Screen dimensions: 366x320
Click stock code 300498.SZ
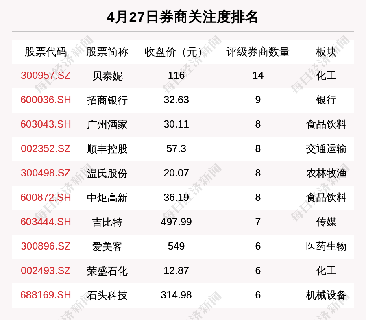point(46,173)
